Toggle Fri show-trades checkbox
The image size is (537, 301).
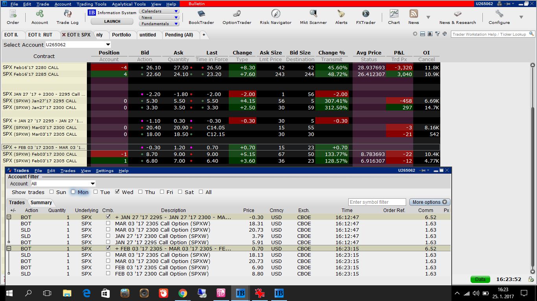(162, 192)
